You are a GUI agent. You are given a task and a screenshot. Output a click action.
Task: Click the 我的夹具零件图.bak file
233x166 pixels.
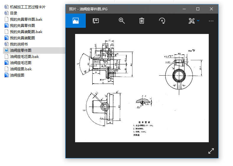pyautogui.click(x=26, y=19)
